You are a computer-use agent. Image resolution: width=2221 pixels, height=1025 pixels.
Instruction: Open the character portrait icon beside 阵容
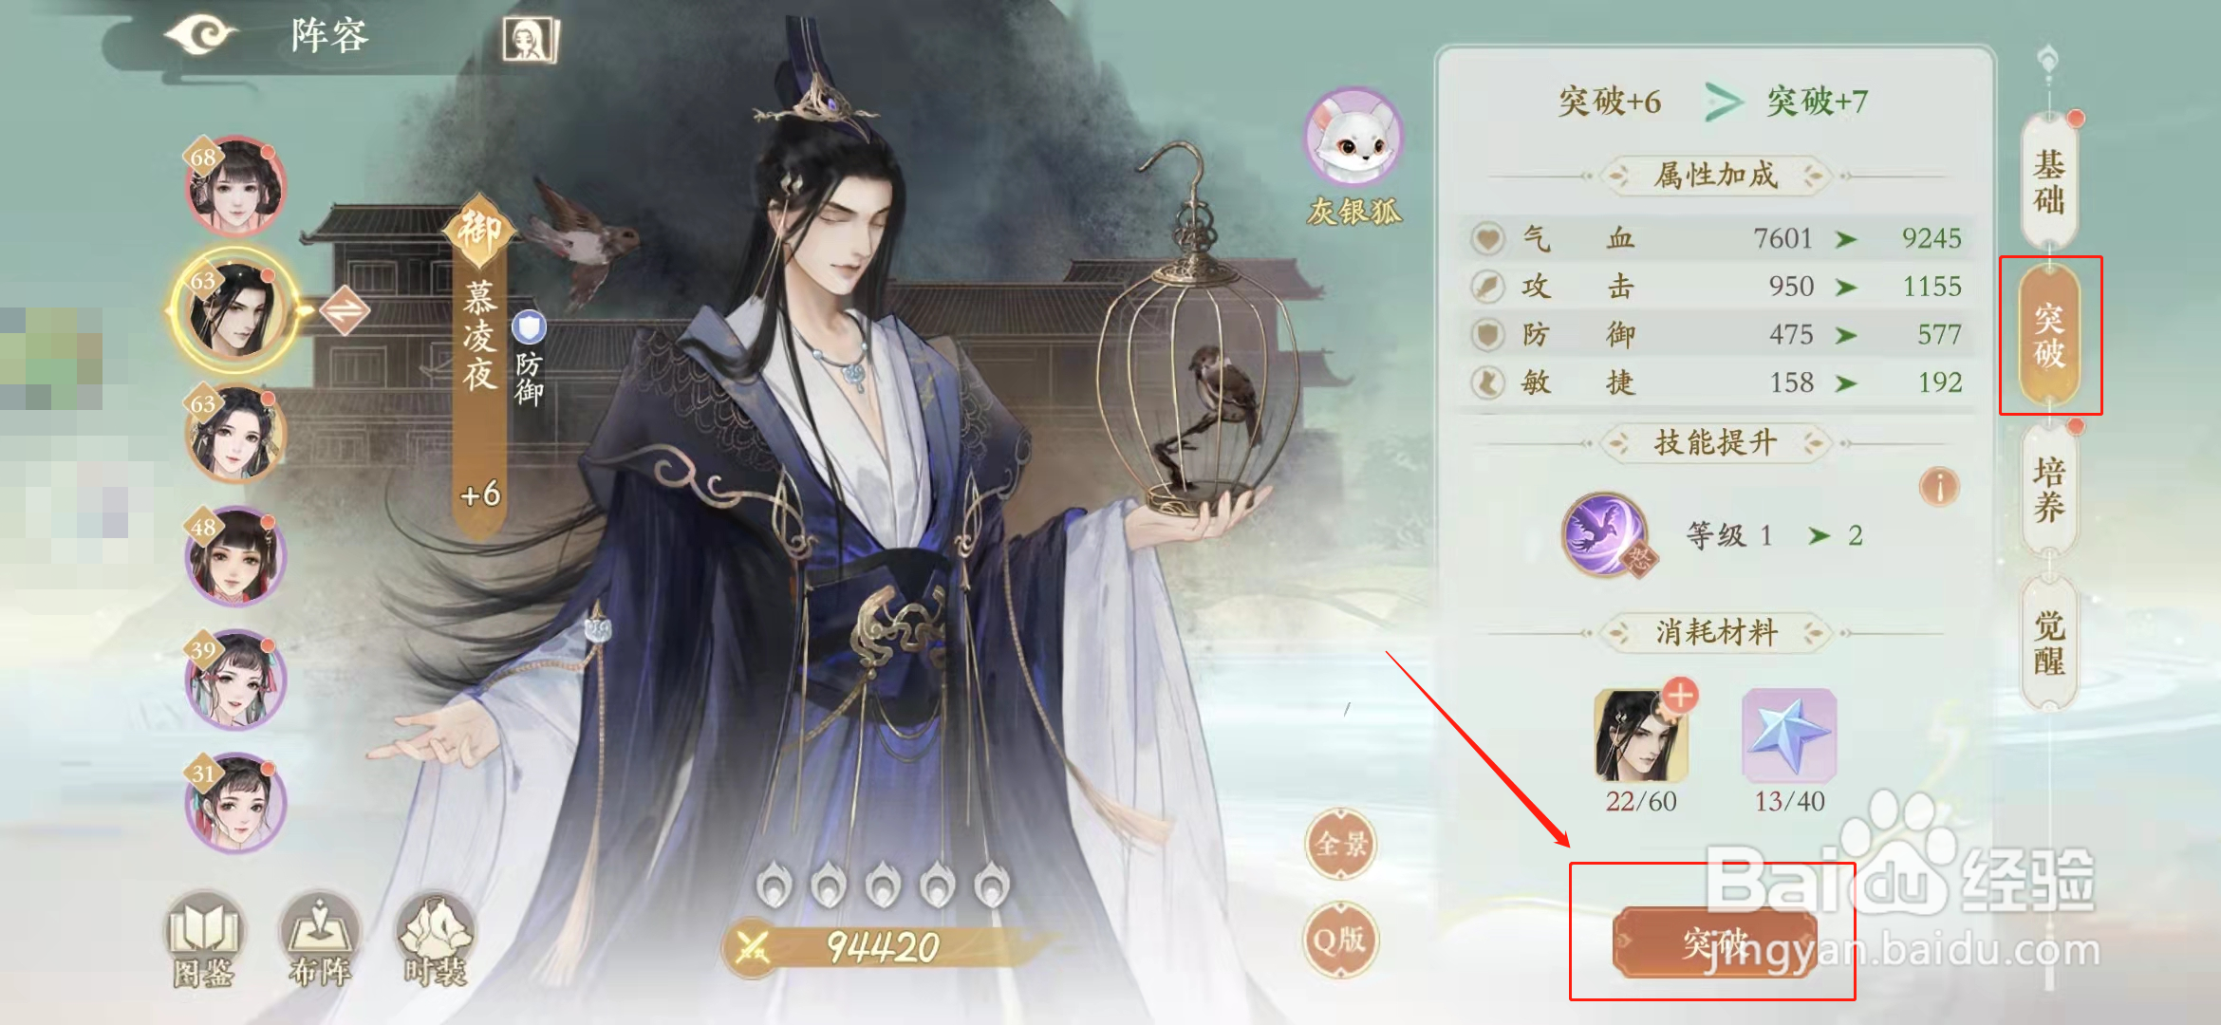pos(531,40)
